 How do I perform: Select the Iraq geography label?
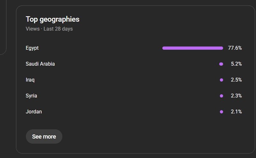(30, 80)
